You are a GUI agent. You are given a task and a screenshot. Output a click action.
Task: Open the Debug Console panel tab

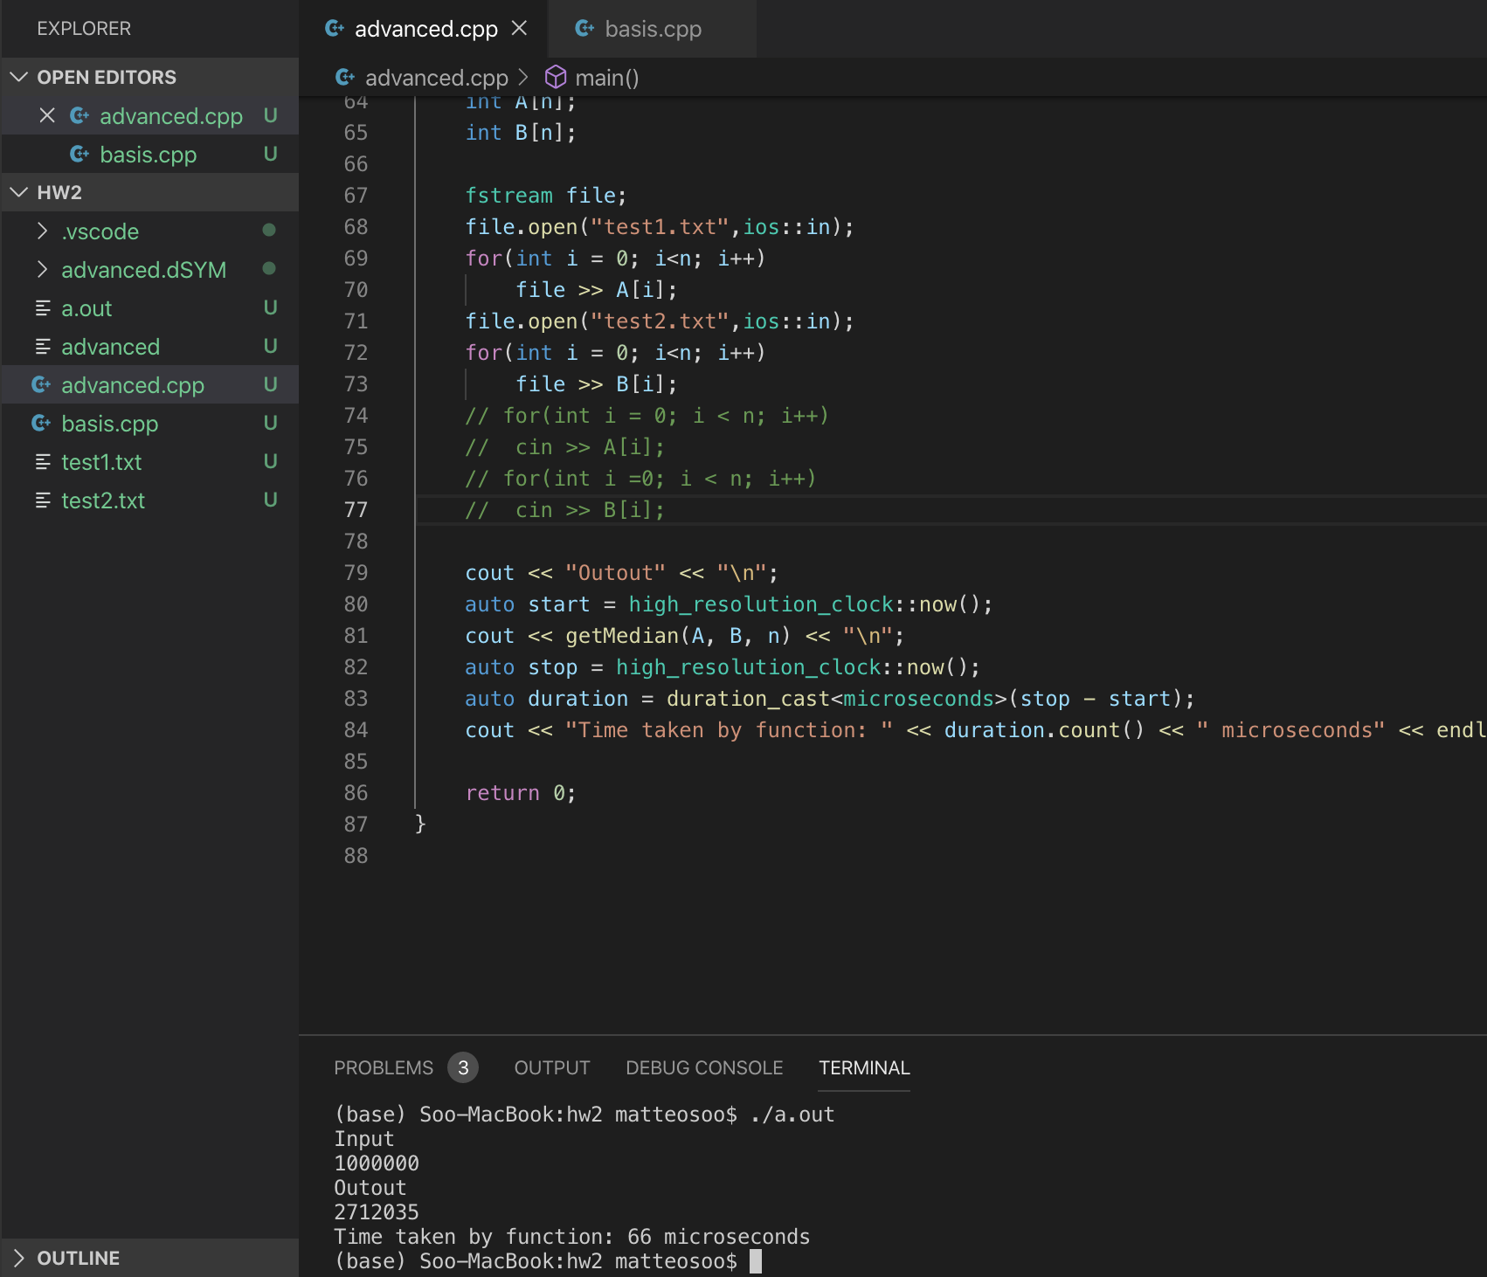(703, 1067)
